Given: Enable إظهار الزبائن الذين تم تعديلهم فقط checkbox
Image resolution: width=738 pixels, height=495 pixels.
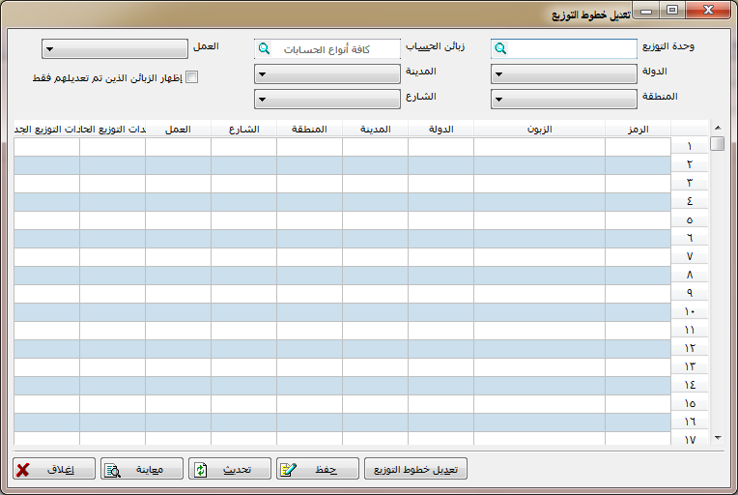Looking at the screenshot, I should coord(191,78).
